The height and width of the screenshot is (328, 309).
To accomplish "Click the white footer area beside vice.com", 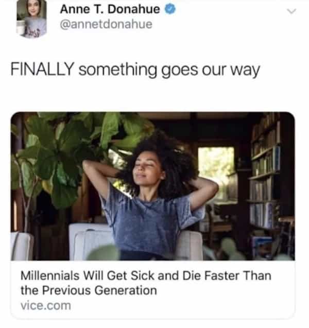I will [x=182, y=306].
